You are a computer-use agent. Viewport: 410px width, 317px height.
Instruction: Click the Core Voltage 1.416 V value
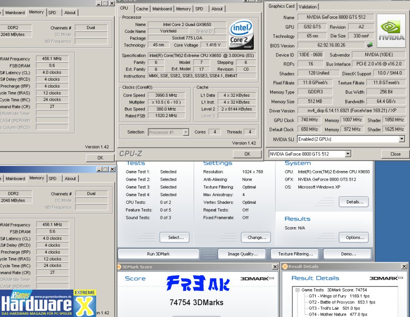(x=213, y=45)
